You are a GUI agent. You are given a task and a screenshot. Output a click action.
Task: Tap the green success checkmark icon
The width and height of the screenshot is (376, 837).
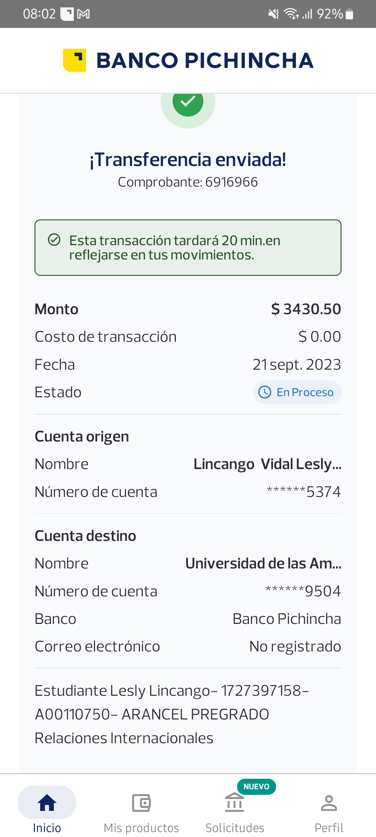tap(188, 101)
